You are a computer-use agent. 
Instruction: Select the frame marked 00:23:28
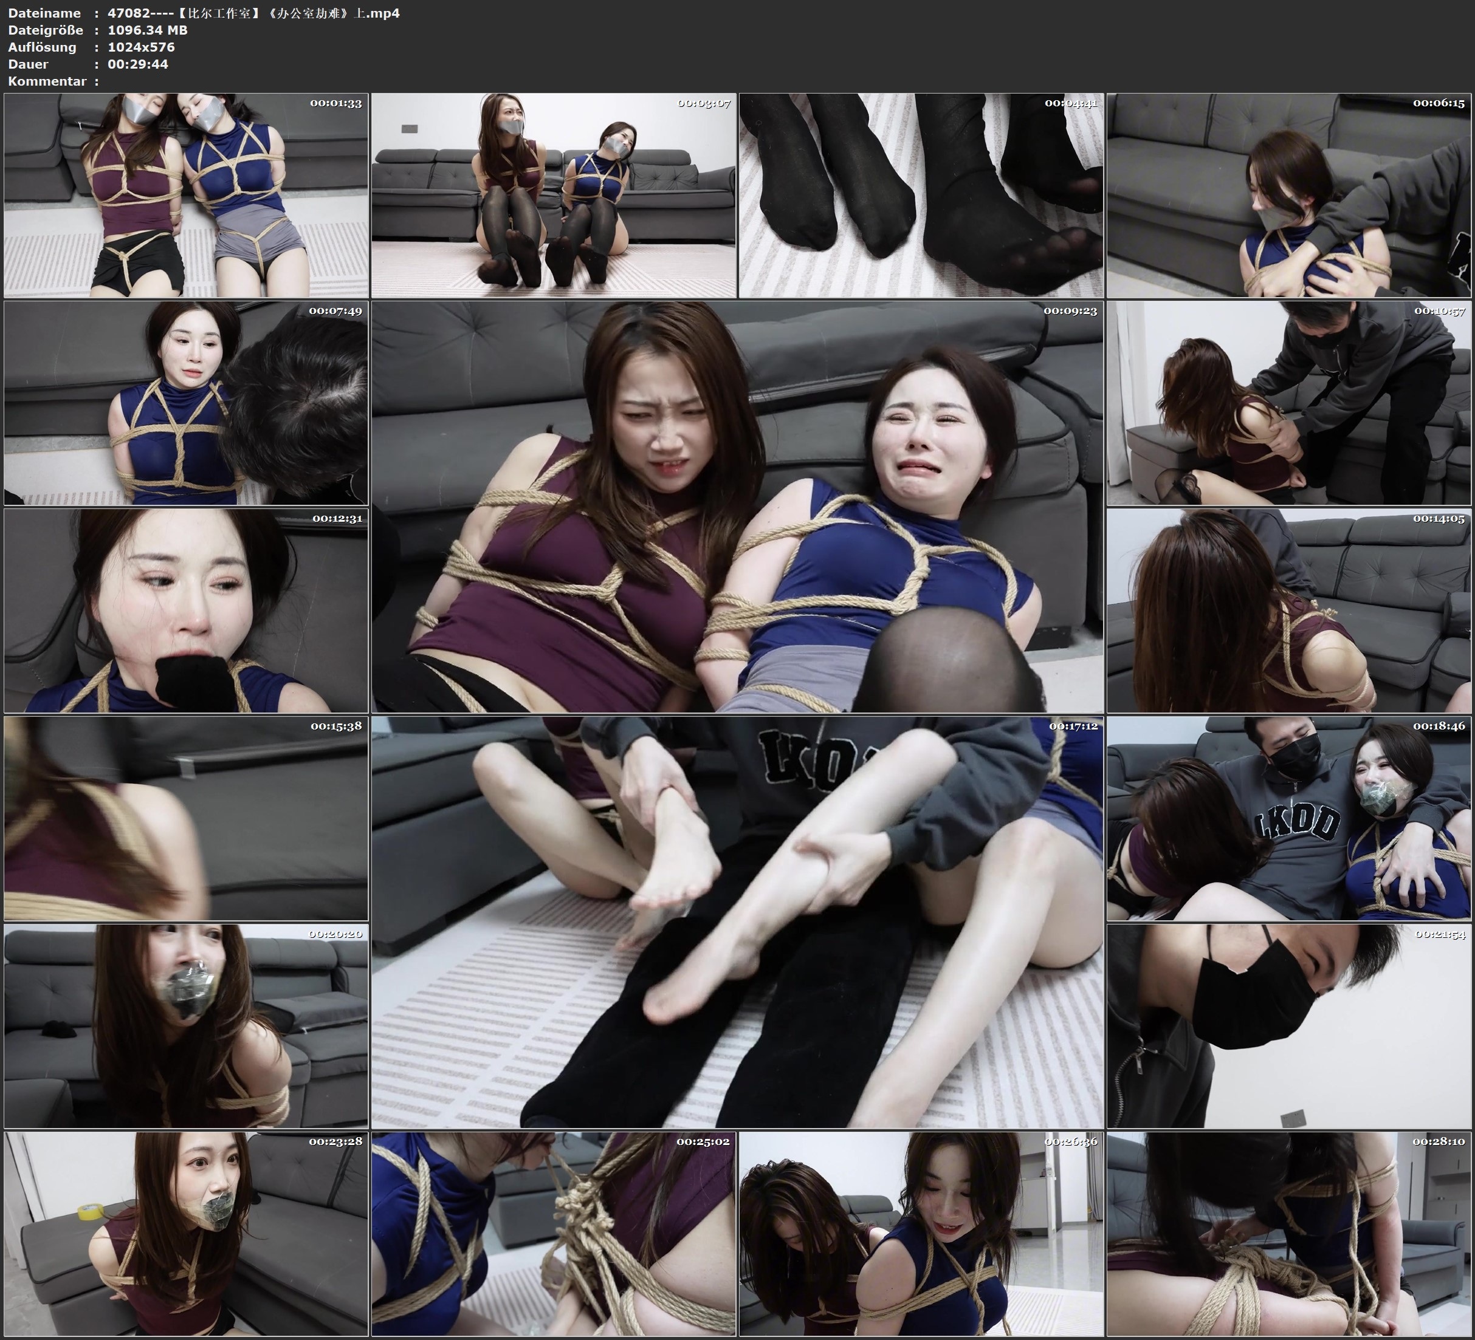(x=186, y=1234)
